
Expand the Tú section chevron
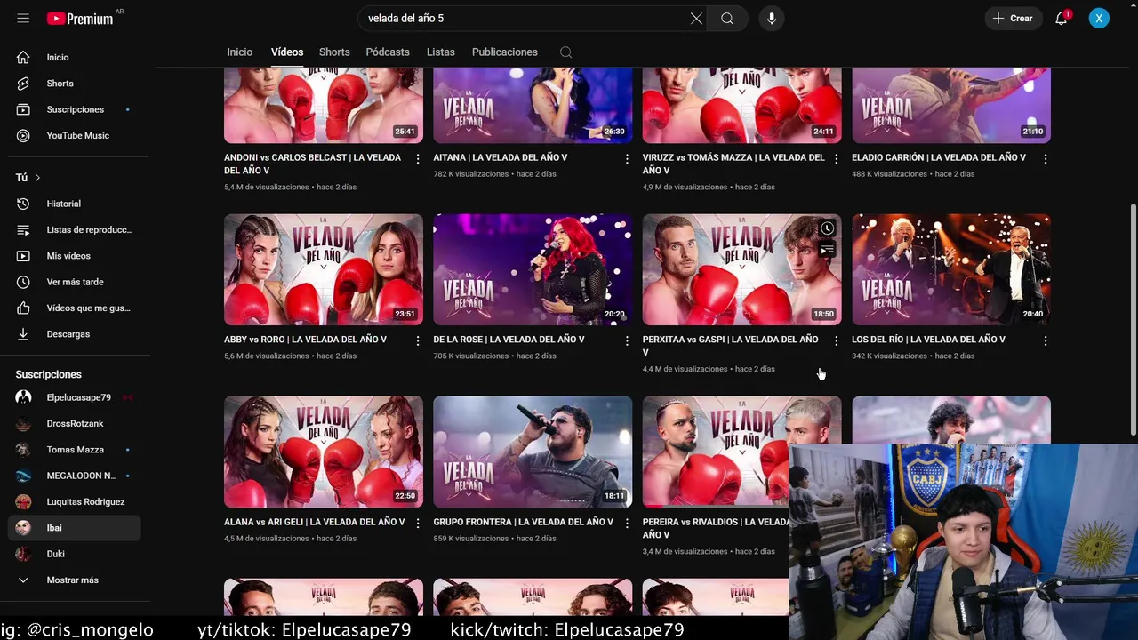(x=37, y=178)
